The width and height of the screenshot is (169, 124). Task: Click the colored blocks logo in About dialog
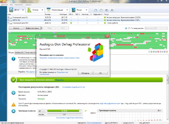(x=95, y=52)
